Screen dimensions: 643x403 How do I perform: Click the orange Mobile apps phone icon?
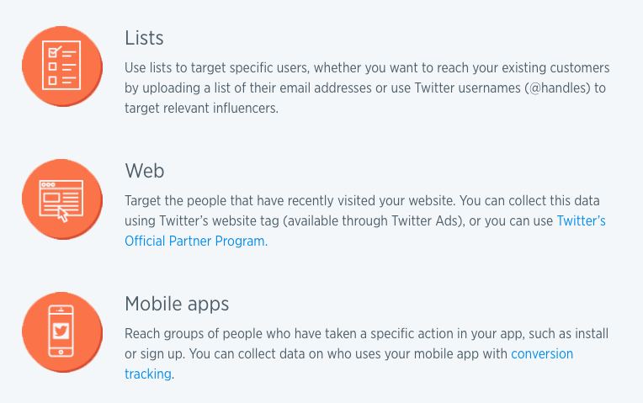(62, 332)
